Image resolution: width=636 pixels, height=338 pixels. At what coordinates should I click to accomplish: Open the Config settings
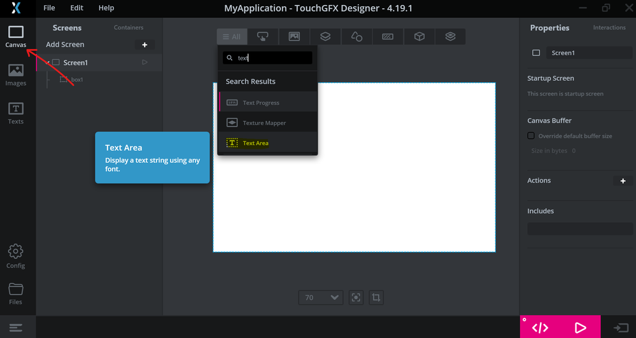click(16, 256)
